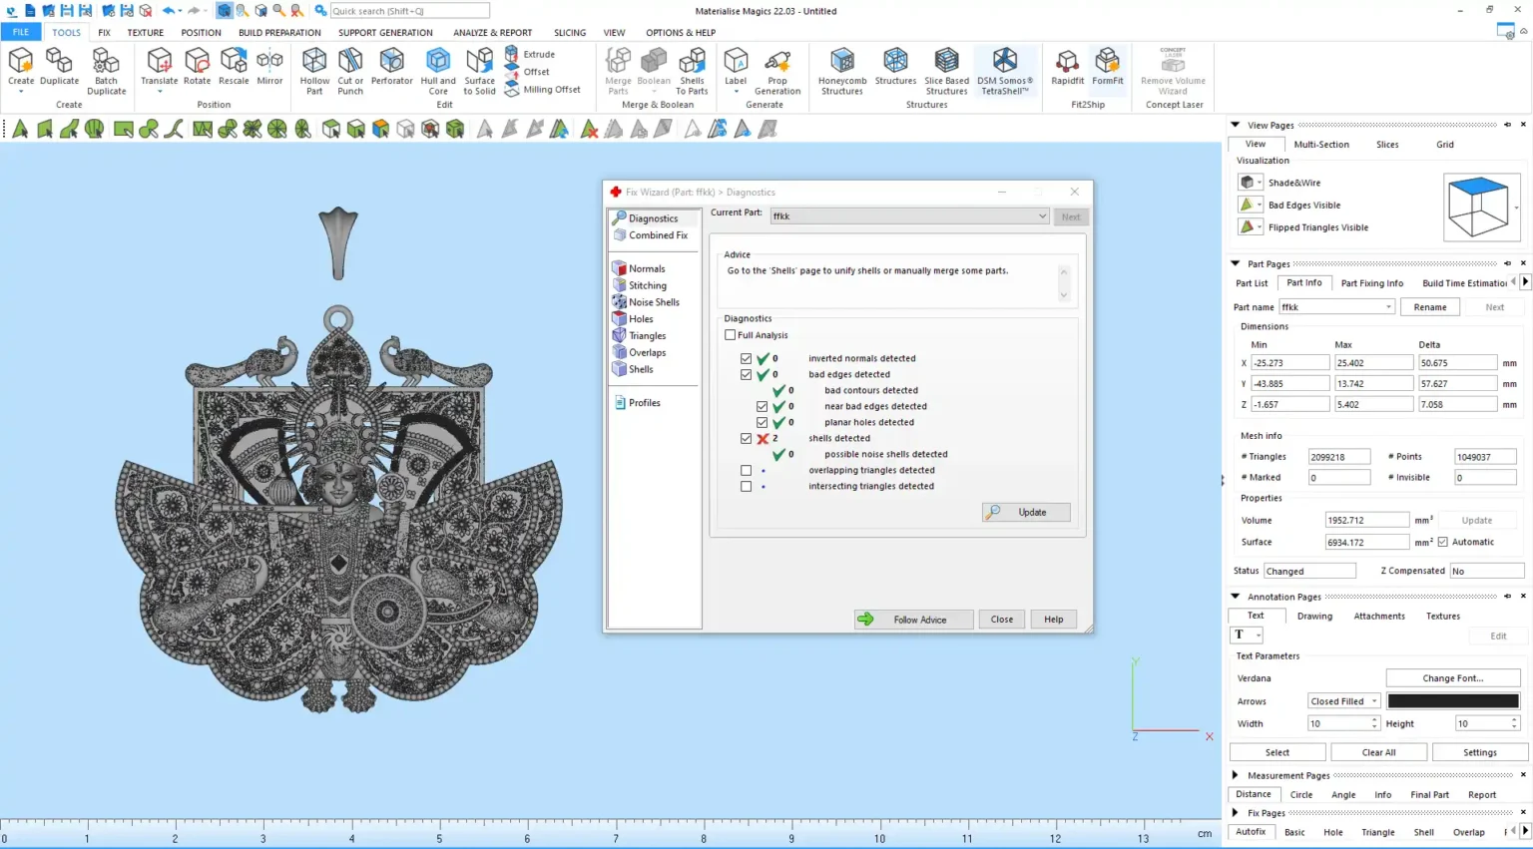Check overlapping triangles detected box
This screenshot has height=849, width=1533.
point(747,470)
